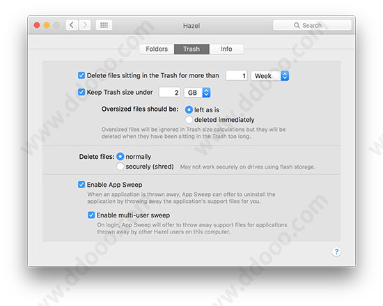This screenshot has width=383, height=306.
Task: Switch to the Folders tab
Action: click(157, 49)
